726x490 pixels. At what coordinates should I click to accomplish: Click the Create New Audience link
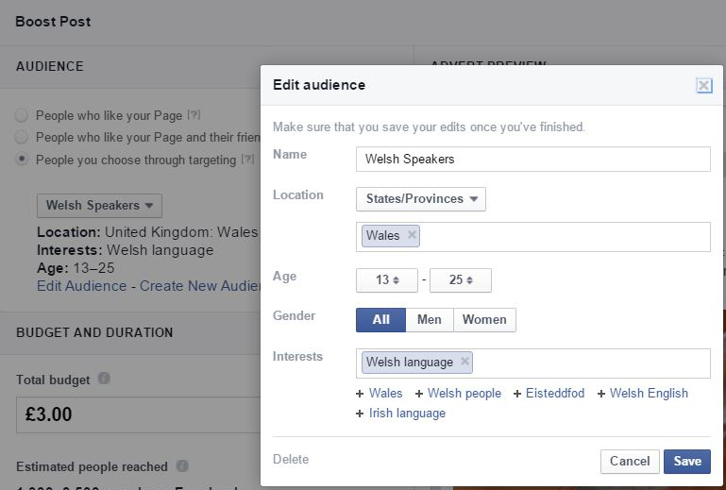pyautogui.click(x=200, y=286)
